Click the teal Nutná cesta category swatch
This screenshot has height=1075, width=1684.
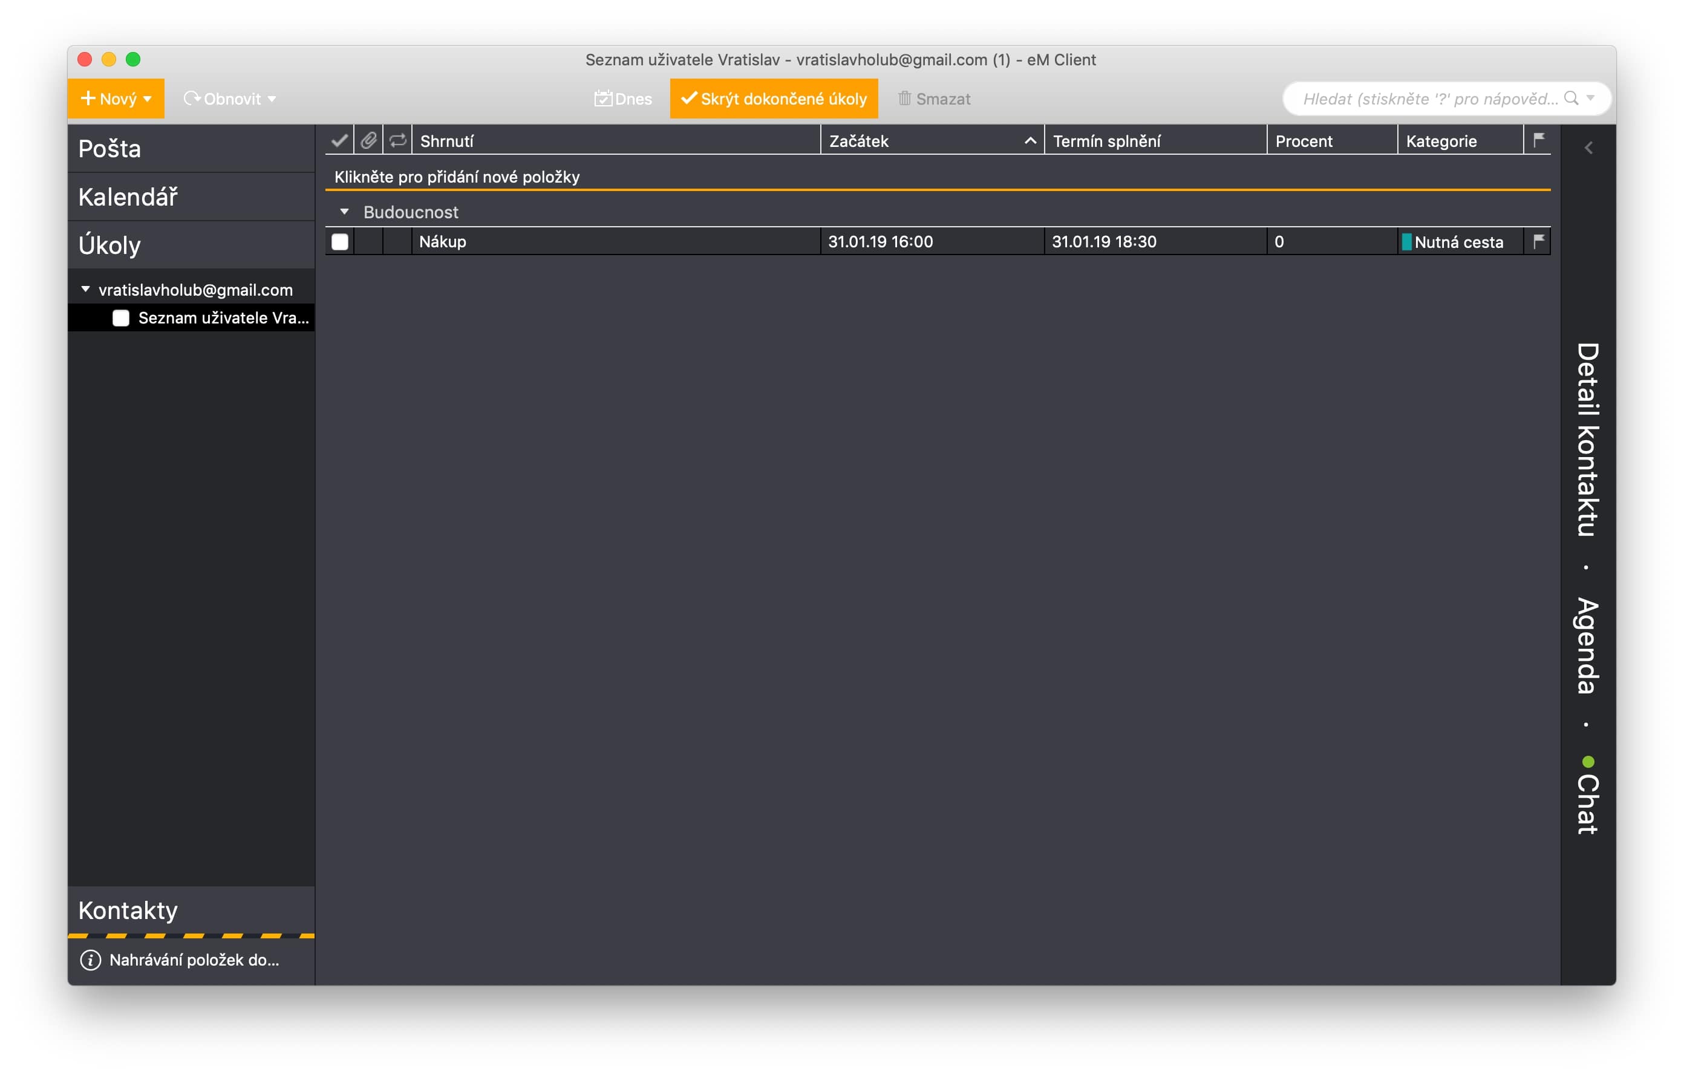(x=1406, y=242)
